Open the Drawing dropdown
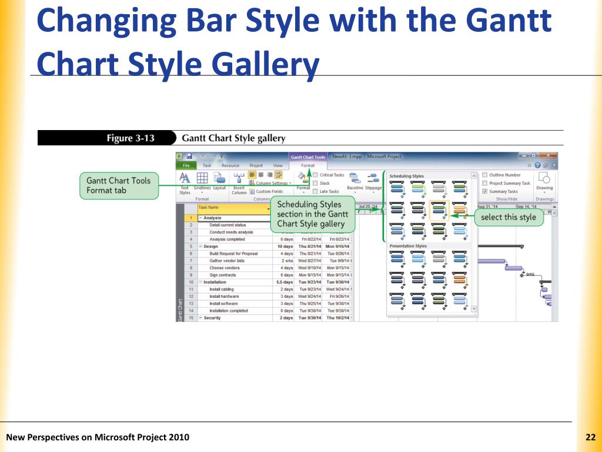 tap(544, 182)
